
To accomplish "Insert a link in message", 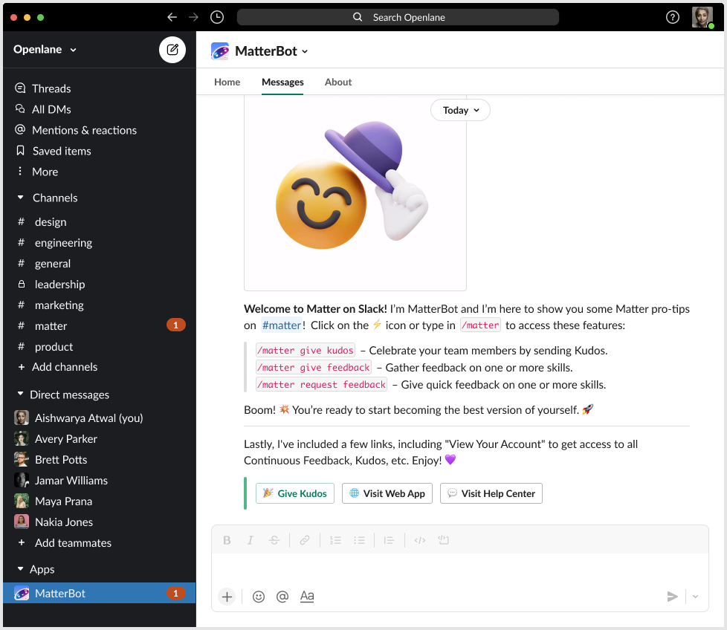I will tap(305, 540).
